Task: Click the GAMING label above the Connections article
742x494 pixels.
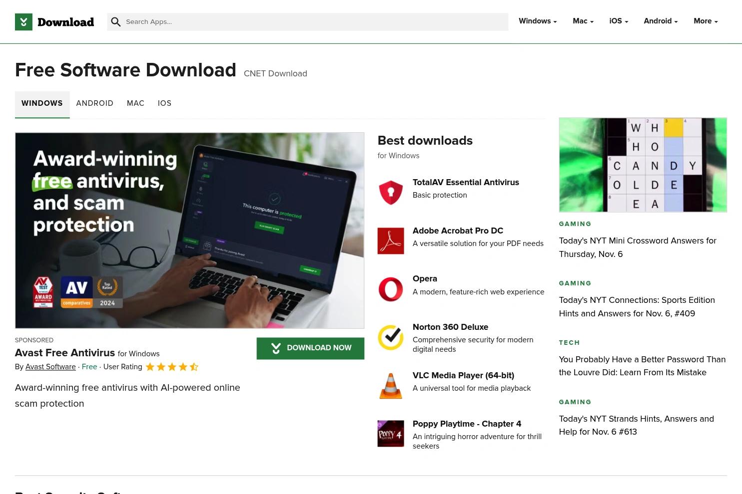Action: 575,283
